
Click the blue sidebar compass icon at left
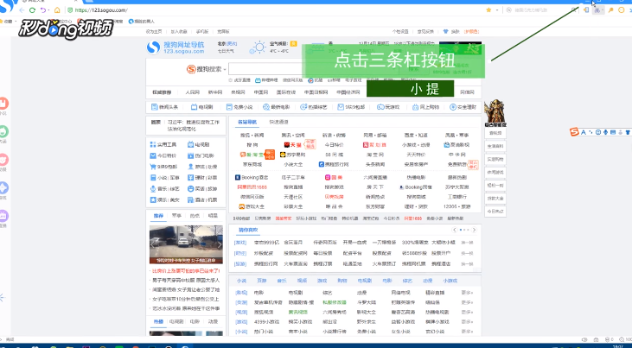coord(3,187)
